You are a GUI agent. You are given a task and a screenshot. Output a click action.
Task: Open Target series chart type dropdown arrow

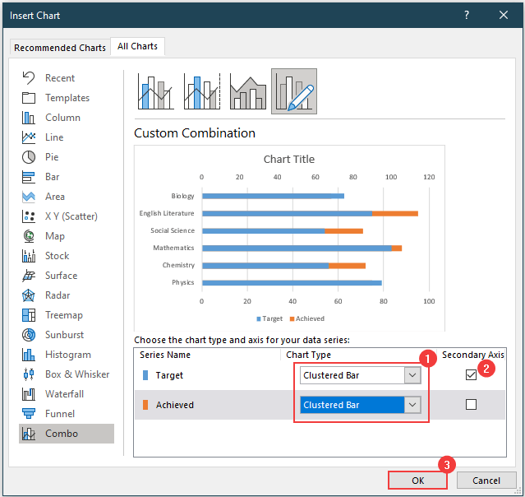pos(412,375)
